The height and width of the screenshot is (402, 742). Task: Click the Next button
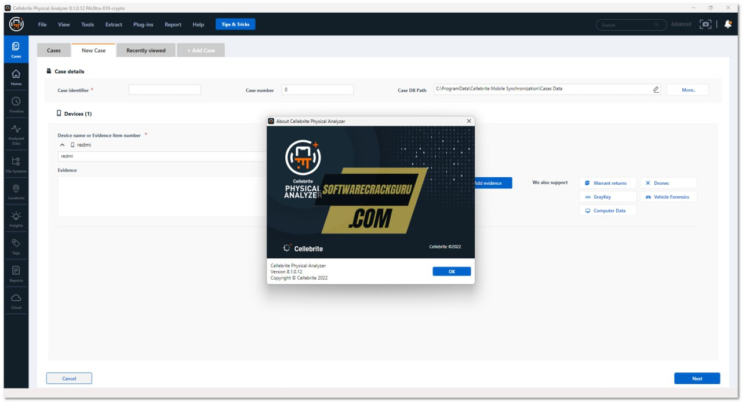pos(697,378)
